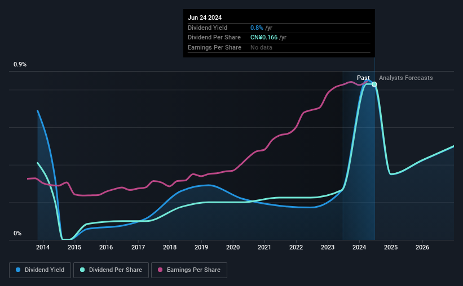Click the 0% y-axis label

pos(17,233)
